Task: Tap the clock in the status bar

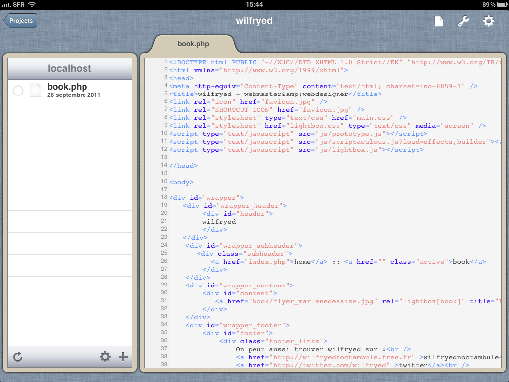Action: [x=254, y=4]
